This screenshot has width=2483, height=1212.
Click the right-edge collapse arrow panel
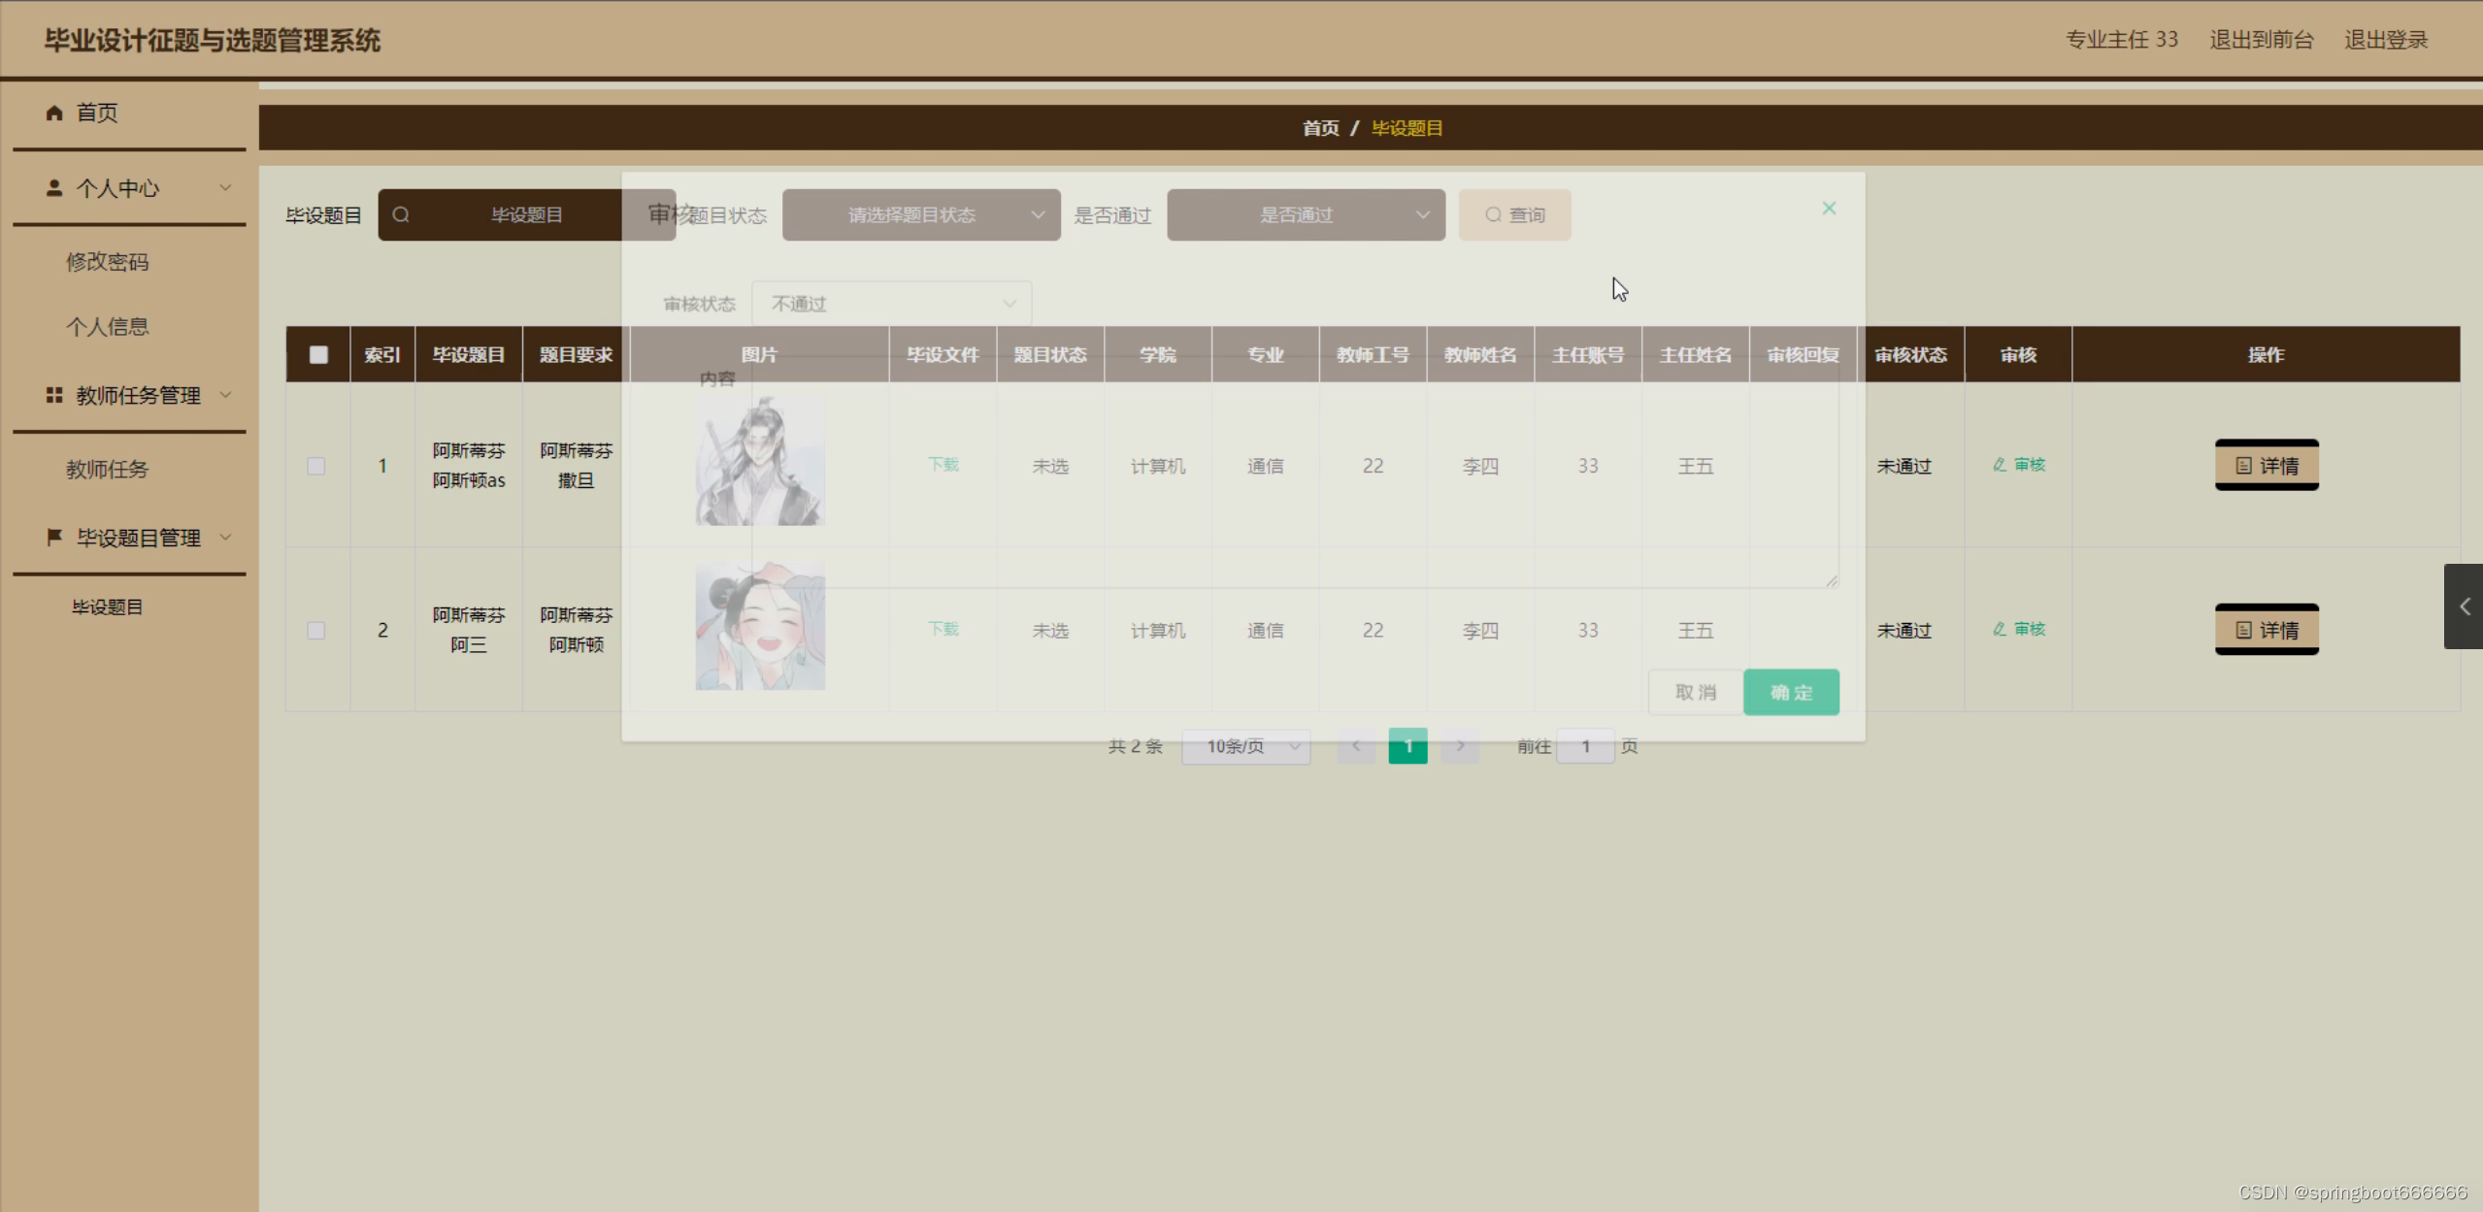(x=2464, y=606)
